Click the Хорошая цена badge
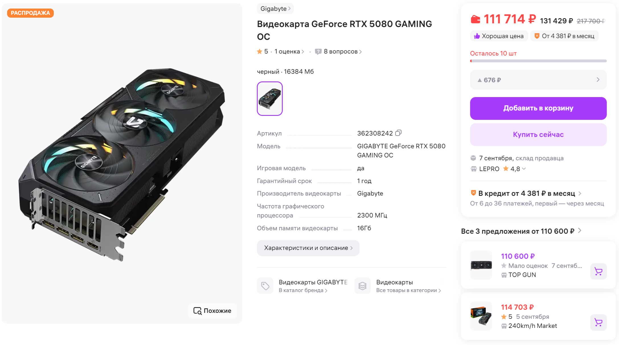Screen dimensions: 619x345 coord(499,36)
